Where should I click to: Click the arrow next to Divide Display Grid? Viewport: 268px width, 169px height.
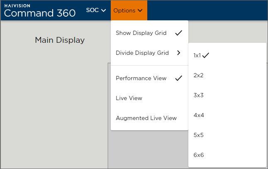(179, 53)
